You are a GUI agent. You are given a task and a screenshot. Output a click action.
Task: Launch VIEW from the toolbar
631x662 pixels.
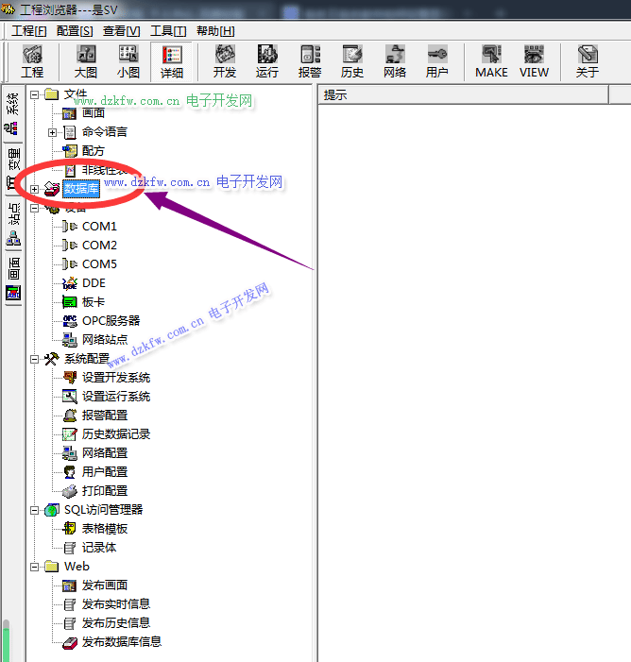[x=534, y=61]
